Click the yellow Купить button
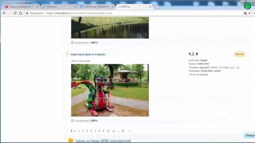 tap(239, 54)
